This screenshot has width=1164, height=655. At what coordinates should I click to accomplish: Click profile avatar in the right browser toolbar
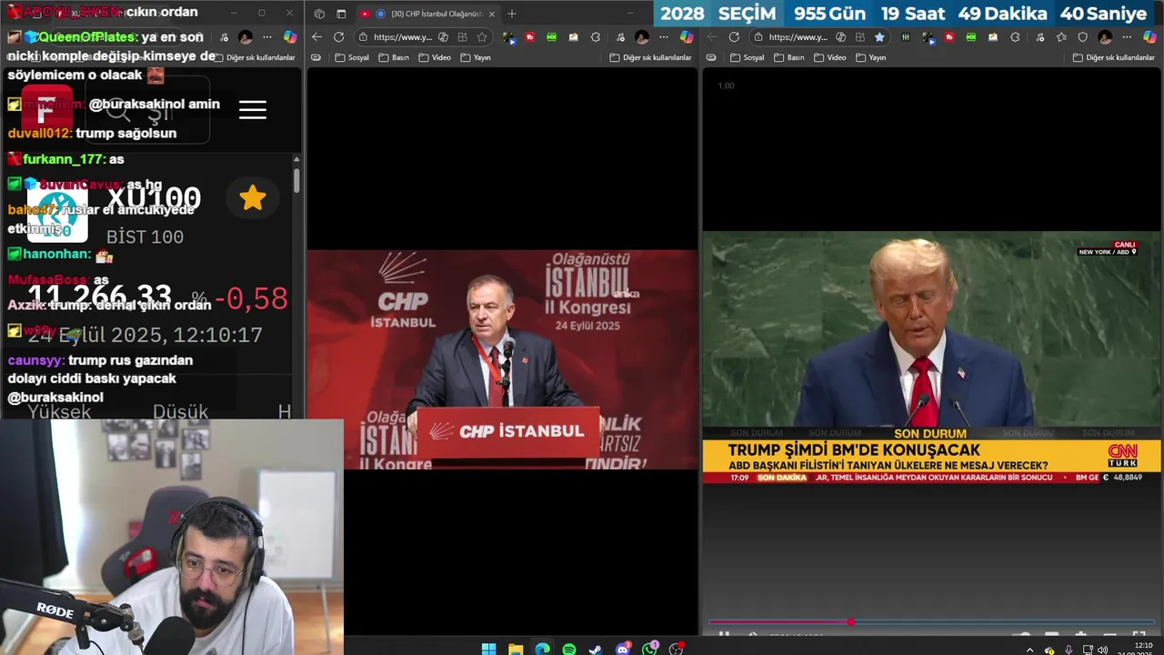tap(1105, 37)
